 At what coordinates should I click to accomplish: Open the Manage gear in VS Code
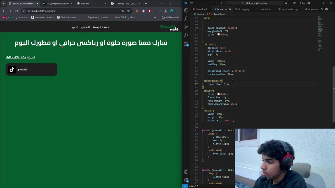(x=186, y=180)
